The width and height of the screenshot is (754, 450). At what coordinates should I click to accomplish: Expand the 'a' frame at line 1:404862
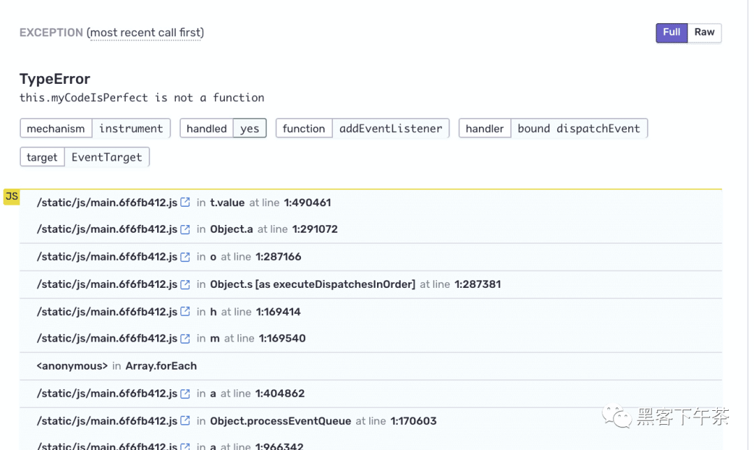[x=371, y=393]
